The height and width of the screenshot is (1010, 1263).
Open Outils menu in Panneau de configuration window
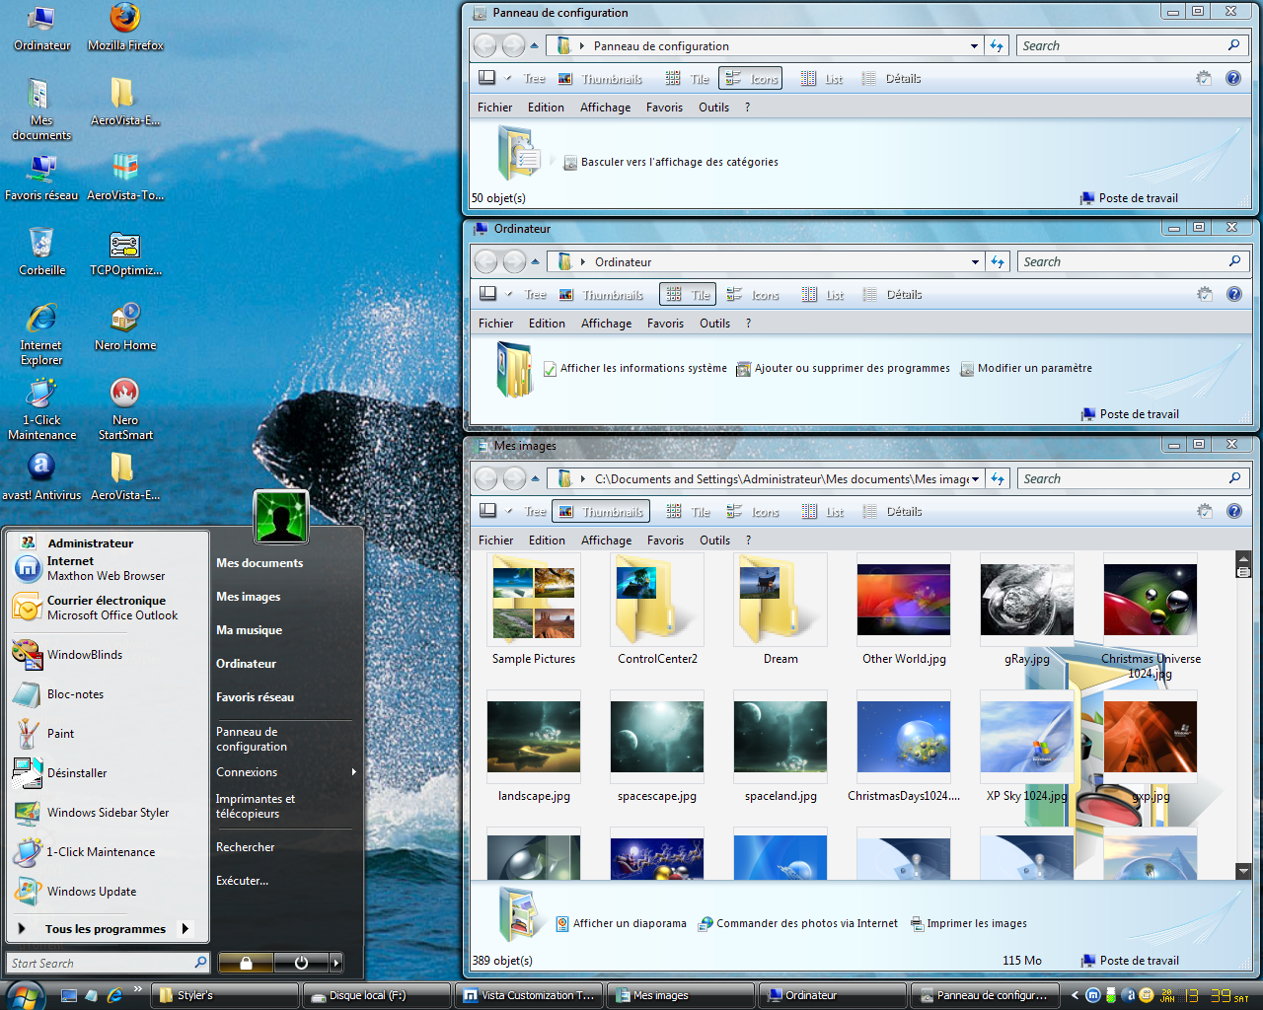point(713,108)
